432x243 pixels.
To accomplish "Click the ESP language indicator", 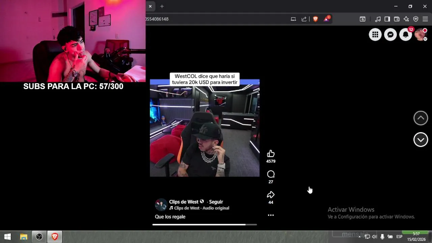I will [x=399, y=237].
